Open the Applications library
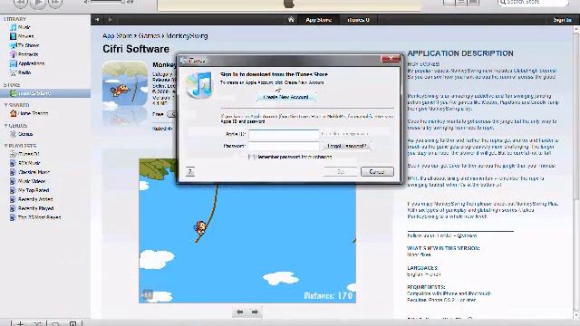Screen dimensions: 580x326 tap(31, 63)
